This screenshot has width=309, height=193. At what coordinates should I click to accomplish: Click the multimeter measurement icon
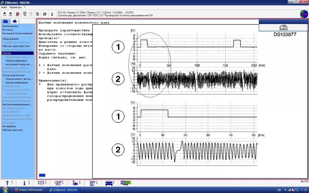(x=283, y=28)
